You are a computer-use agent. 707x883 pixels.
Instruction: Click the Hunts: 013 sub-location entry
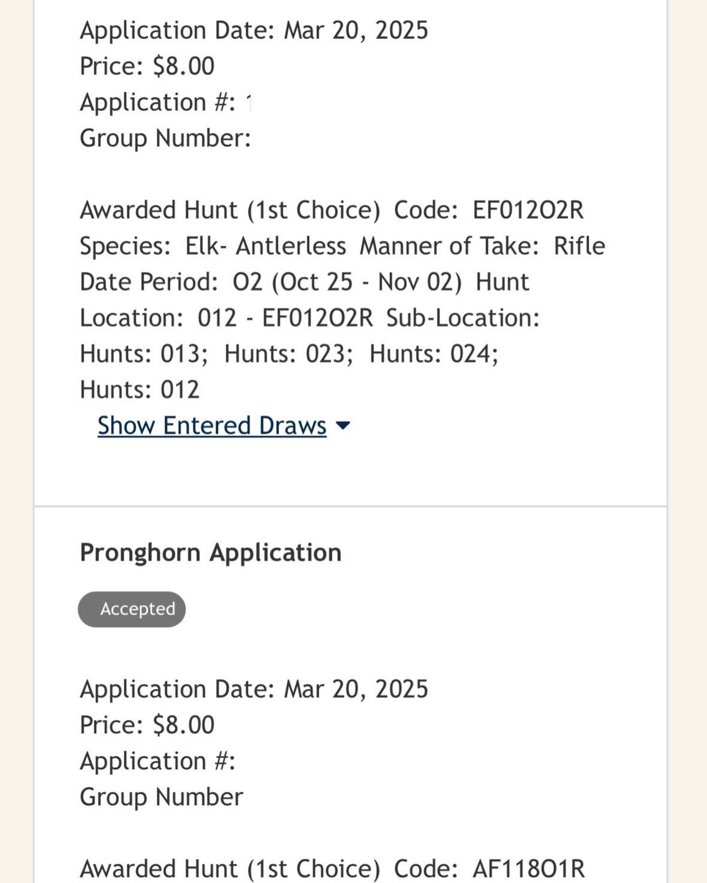(x=144, y=354)
